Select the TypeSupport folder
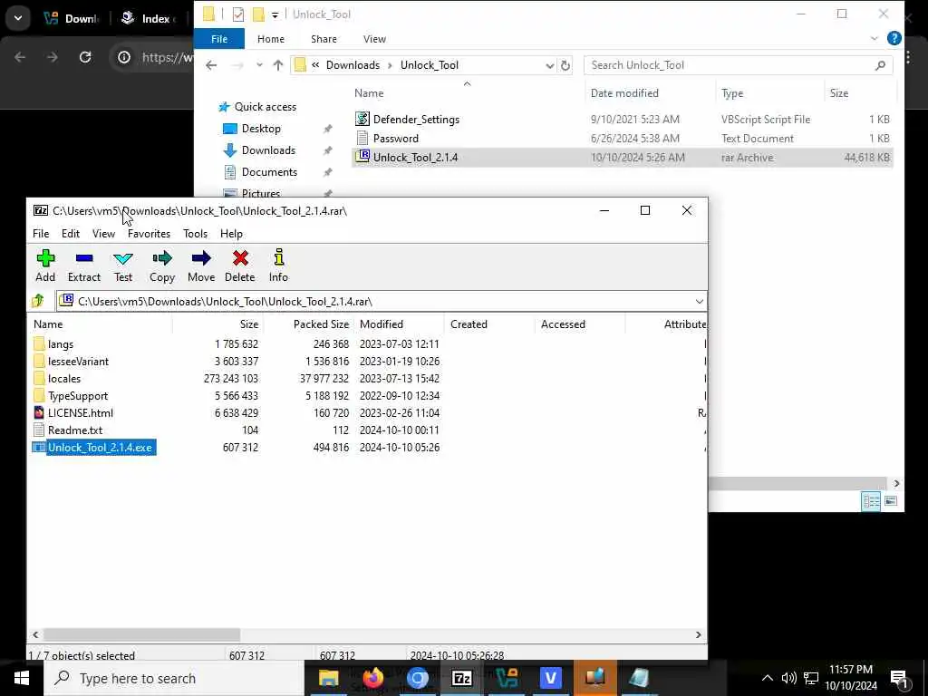The width and height of the screenshot is (928, 696). coord(78,395)
